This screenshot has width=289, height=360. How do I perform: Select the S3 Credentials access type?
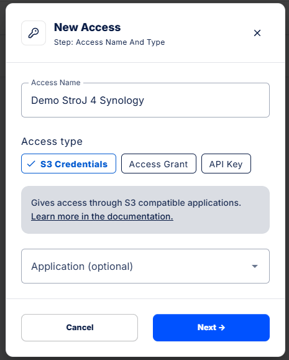pos(68,164)
